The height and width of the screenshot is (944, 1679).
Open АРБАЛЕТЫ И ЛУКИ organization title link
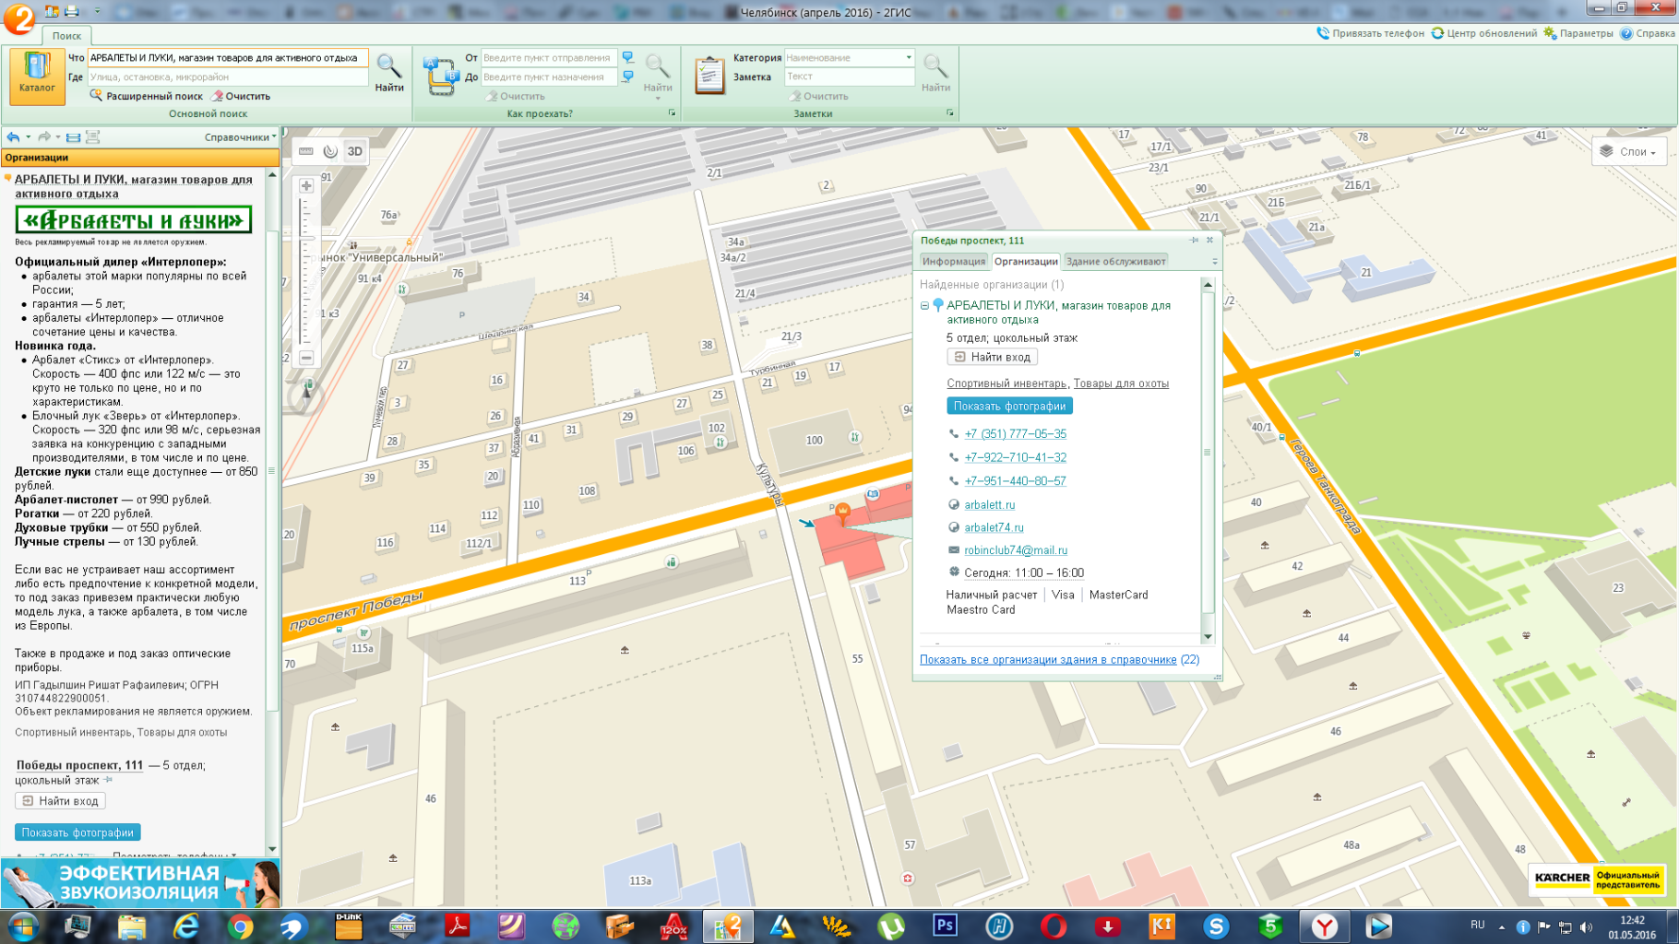point(133,186)
